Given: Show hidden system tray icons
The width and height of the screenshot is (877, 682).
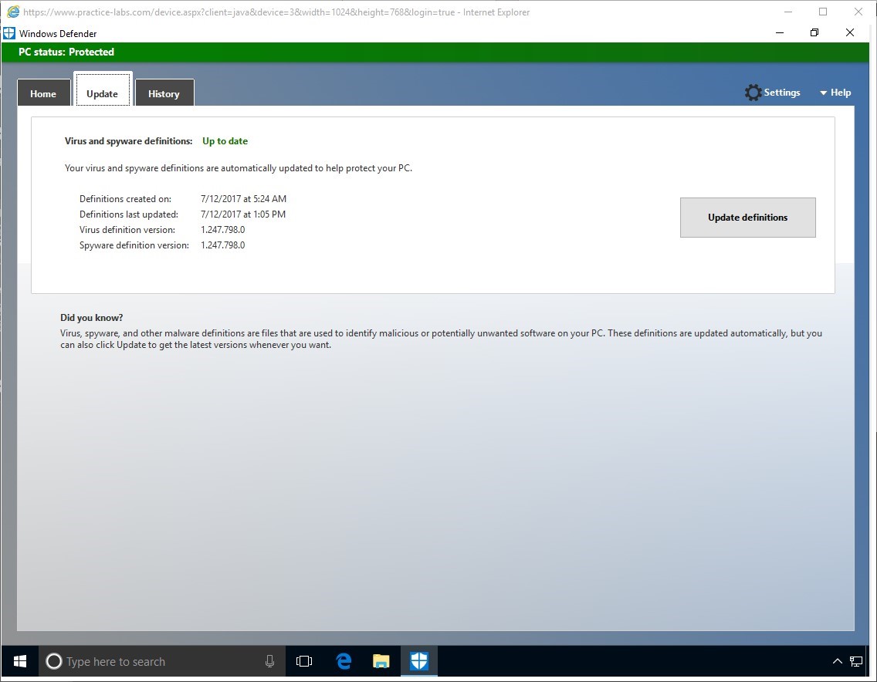Looking at the screenshot, I should pos(837,661).
